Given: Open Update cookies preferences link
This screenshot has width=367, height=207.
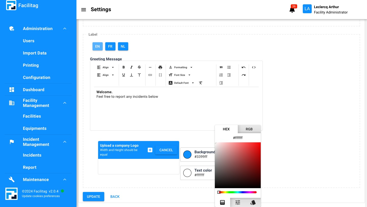Looking at the screenshot, I should (41, 196).
